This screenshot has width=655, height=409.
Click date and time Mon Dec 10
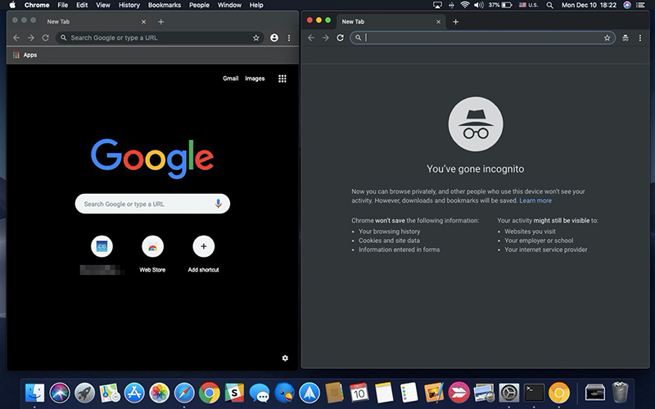pyautogui.click(x=589, y=5)
